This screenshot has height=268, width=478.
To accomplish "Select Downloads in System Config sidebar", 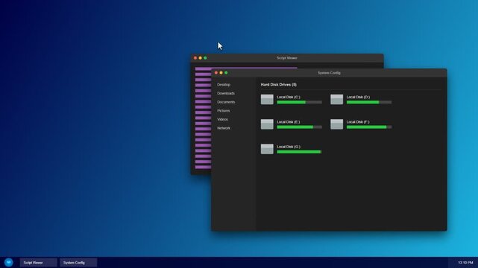I will click(x=226, y=93).
